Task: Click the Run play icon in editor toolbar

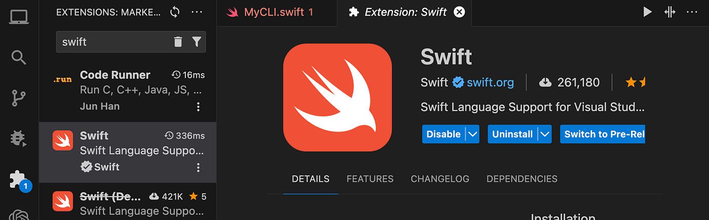Action: [x=647, y=12]
